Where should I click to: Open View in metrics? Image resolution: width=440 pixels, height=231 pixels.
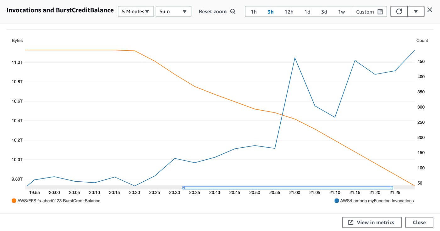tap(372, 222)
